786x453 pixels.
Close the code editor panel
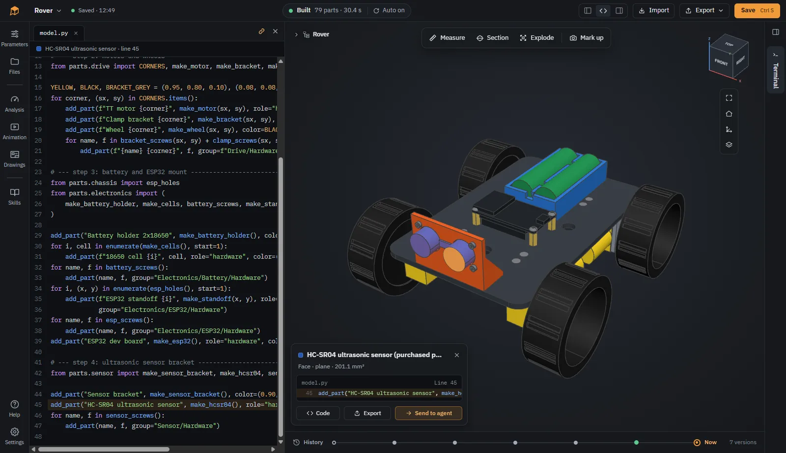pos(275,31)
